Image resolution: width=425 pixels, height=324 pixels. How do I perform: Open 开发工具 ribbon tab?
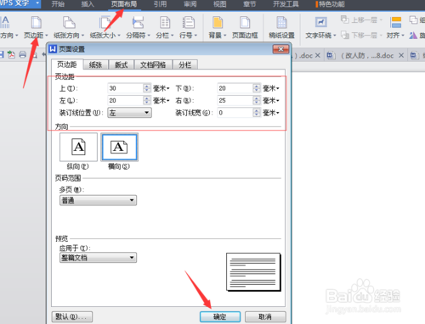[286, 4]
